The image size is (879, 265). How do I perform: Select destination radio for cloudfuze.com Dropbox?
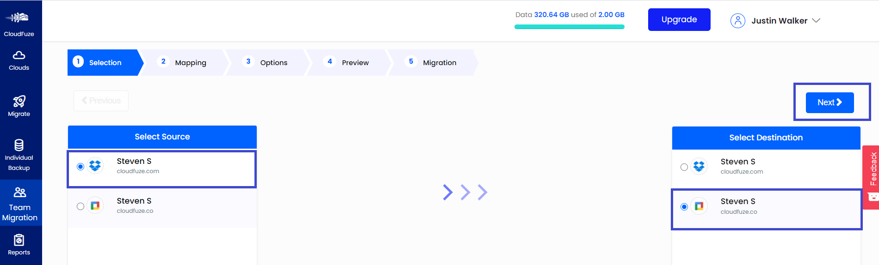[x=684, y=167]
